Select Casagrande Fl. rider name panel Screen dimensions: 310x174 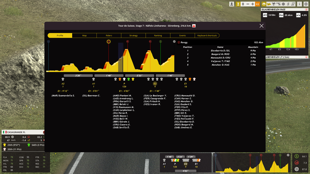23,132
